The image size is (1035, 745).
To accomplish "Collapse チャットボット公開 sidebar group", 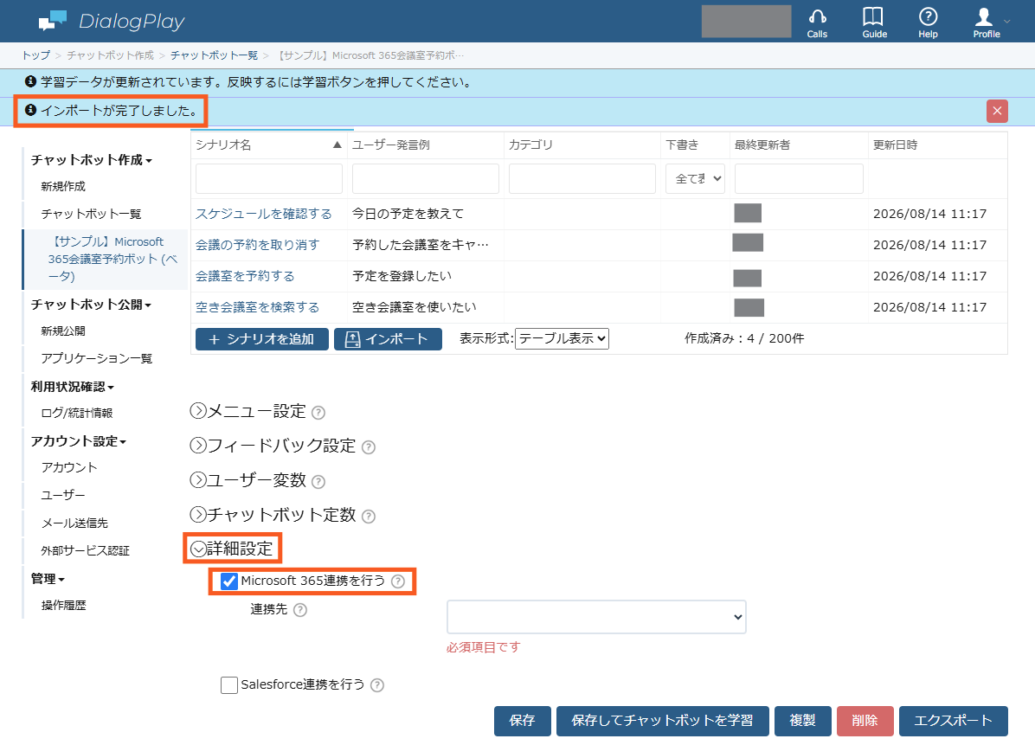I will [x=91, y=305].
